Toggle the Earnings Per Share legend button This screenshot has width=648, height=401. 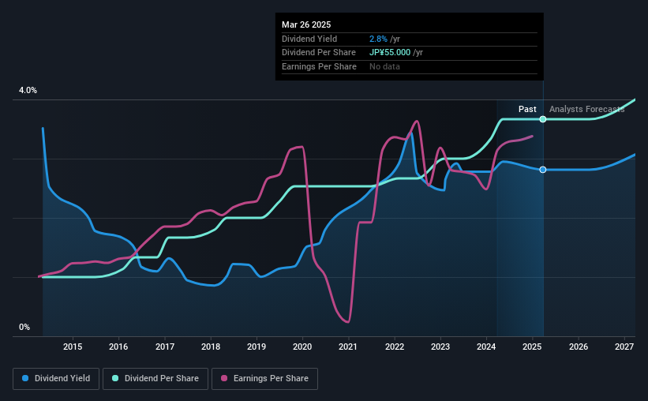(264, 378)
